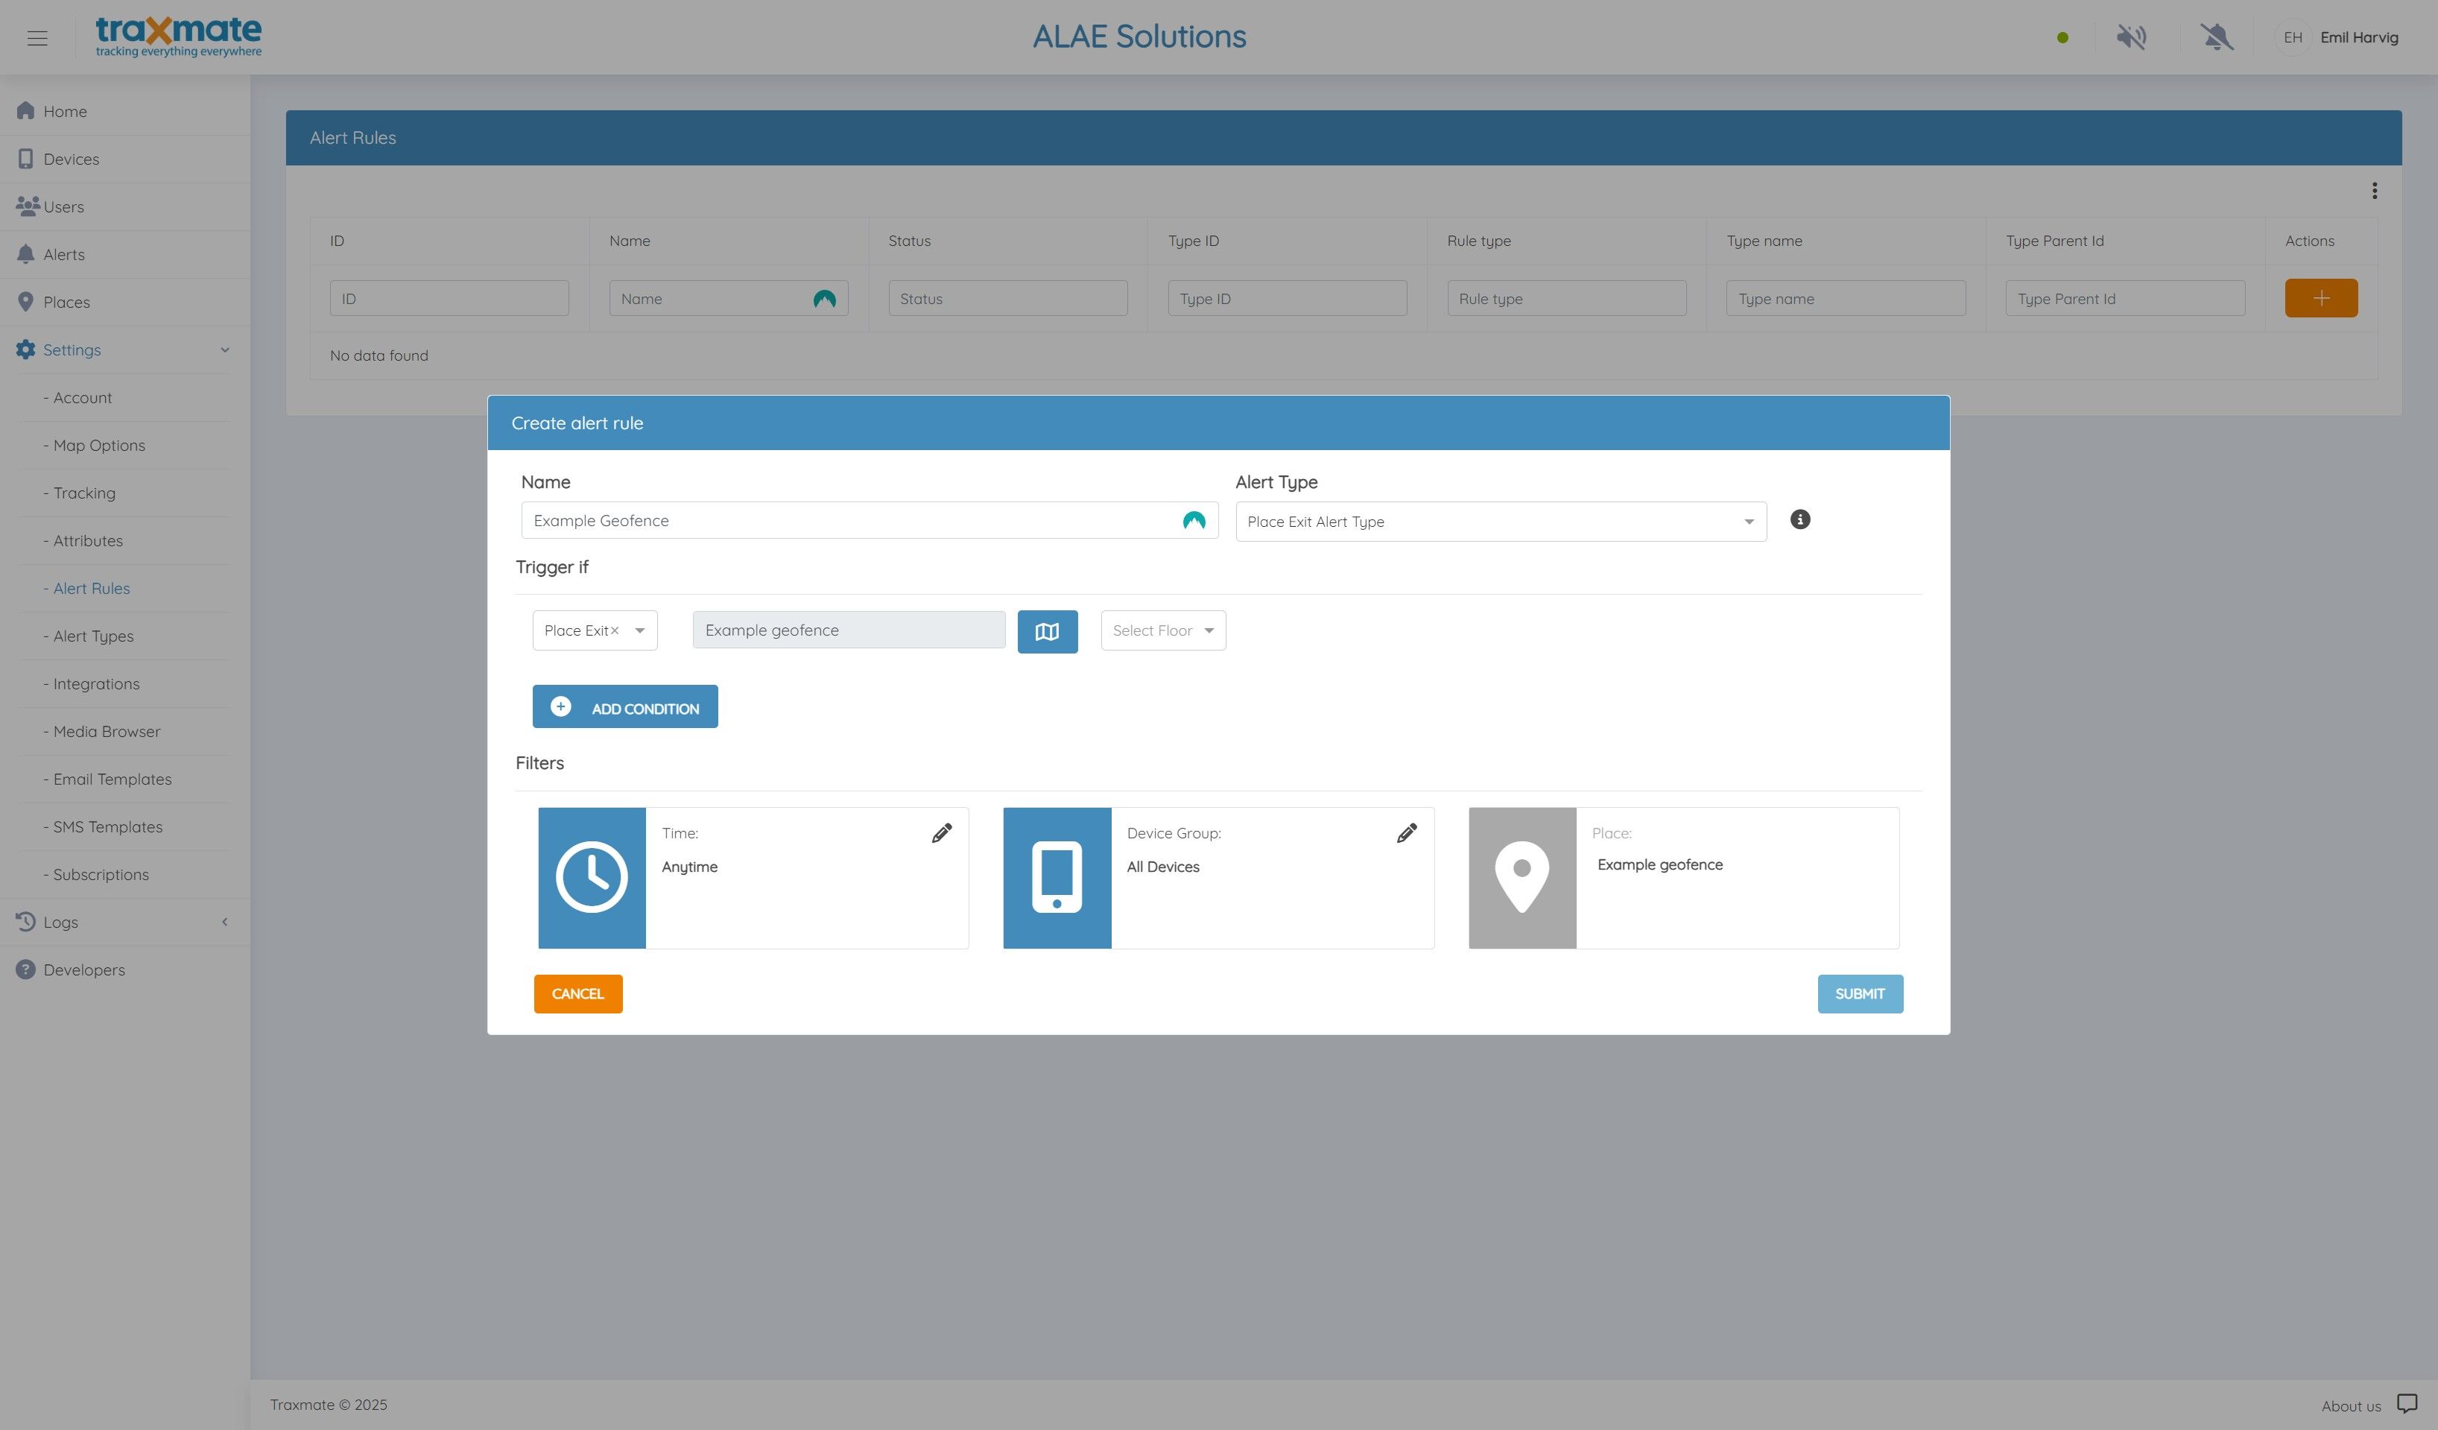Open Alert Types in the Settings submenu
Image resolution: width=2438 pixels, height=1430 pixels.
point(93,636)
